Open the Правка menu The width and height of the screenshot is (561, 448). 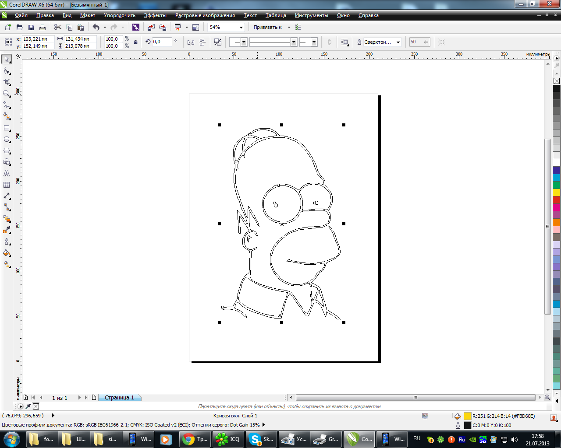pos(45,15)
